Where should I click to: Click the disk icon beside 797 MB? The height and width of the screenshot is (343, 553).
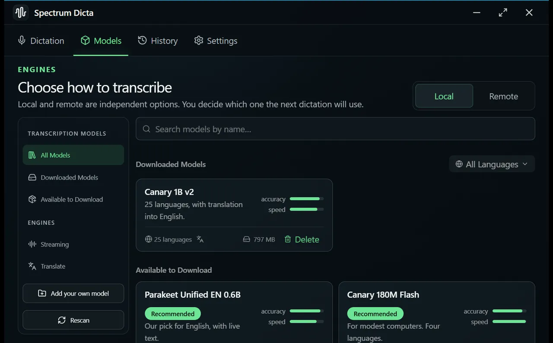[246, 239]
